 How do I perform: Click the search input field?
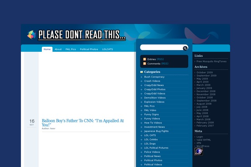click(161, 48)
